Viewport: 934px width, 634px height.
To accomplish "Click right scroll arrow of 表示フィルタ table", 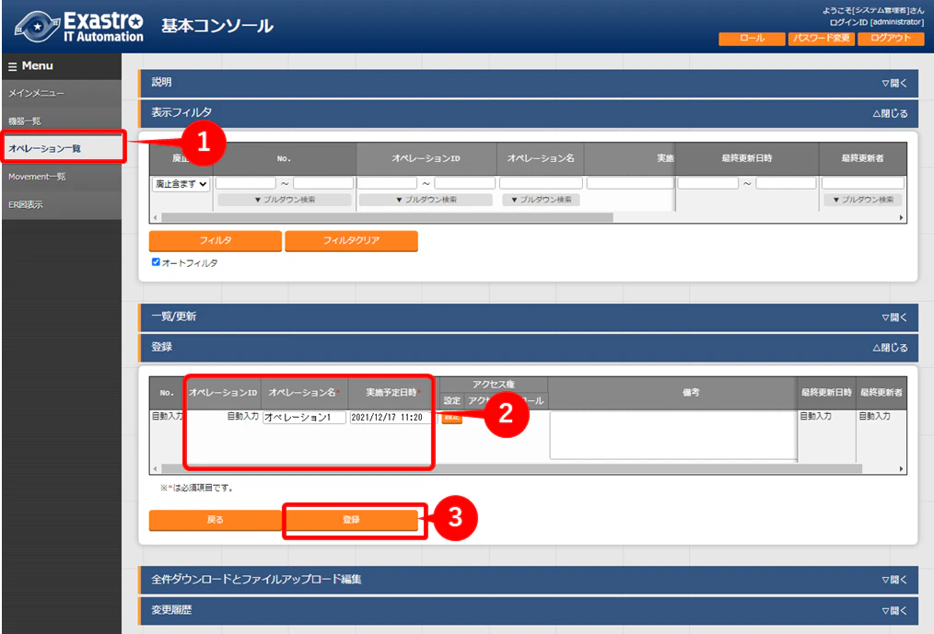I will coord(901,218).
